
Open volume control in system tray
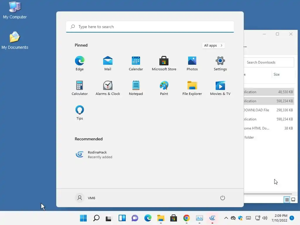(265, 218)
